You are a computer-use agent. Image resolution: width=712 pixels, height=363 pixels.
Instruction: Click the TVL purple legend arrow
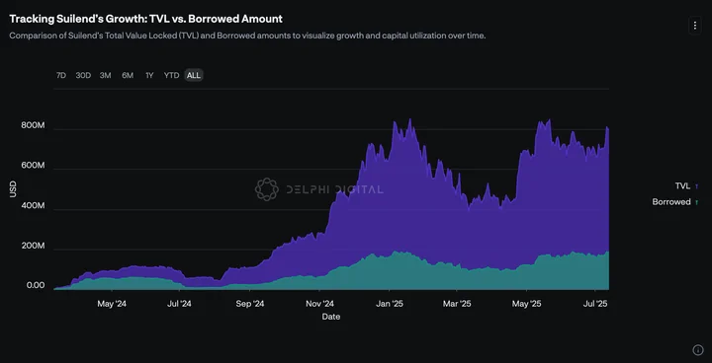(x=697, y=186)
